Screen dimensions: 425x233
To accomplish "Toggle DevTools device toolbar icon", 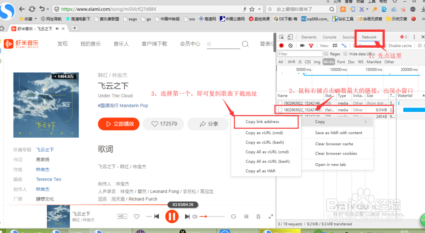I will (290, 37).
